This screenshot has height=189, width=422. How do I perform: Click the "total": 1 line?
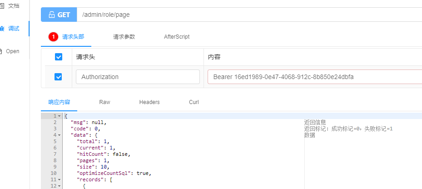pyautogui.click(x=93, y=141)
